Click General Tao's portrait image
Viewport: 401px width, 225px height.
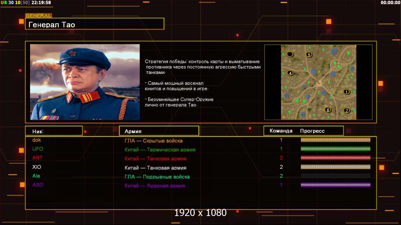click(x=85, y=82)
